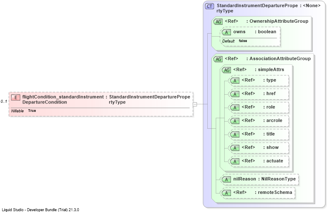This screenshot has width=327, height=212.
Task: Click the AG icon beside simpleAttrs
Action: [226, 70]
